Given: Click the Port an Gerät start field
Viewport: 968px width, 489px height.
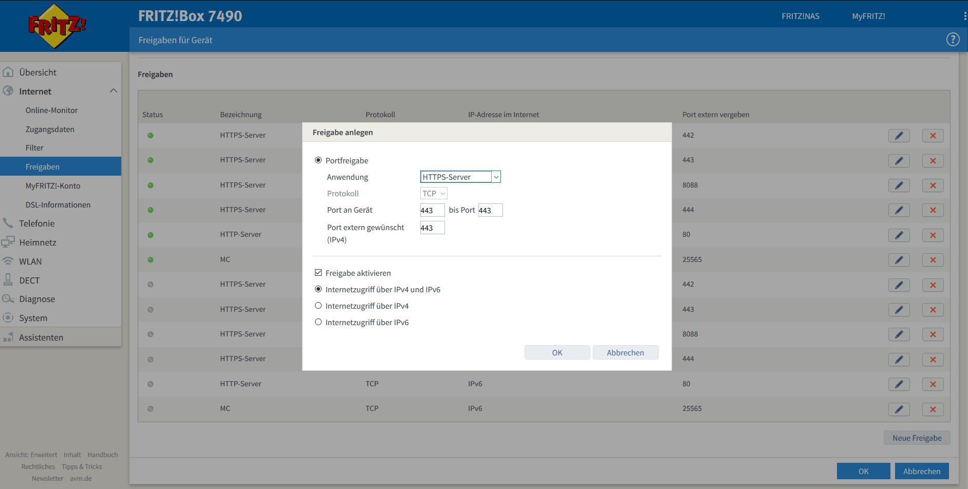Looking at the screenshot, I should coord(432,210).
